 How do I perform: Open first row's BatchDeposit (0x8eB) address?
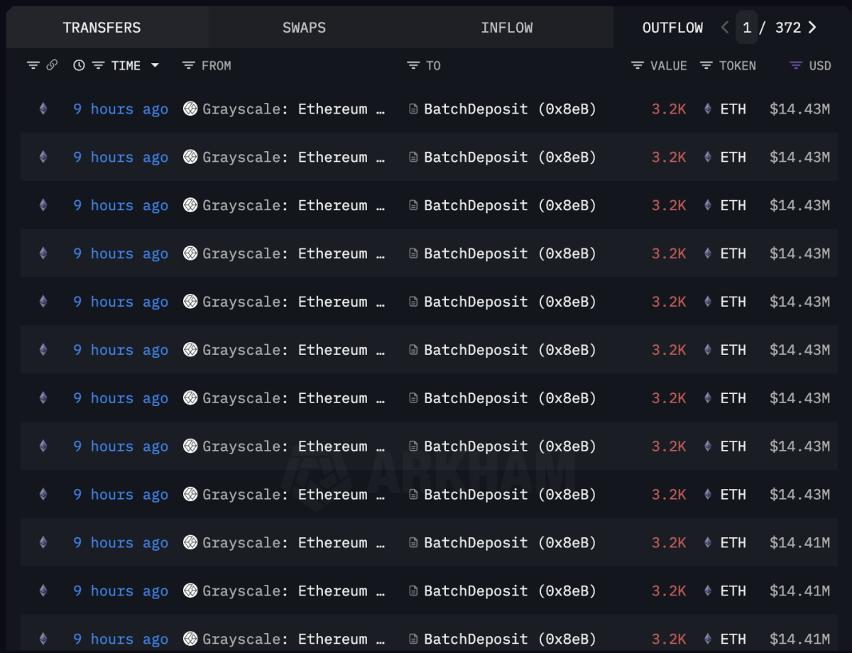pos(510,109)
